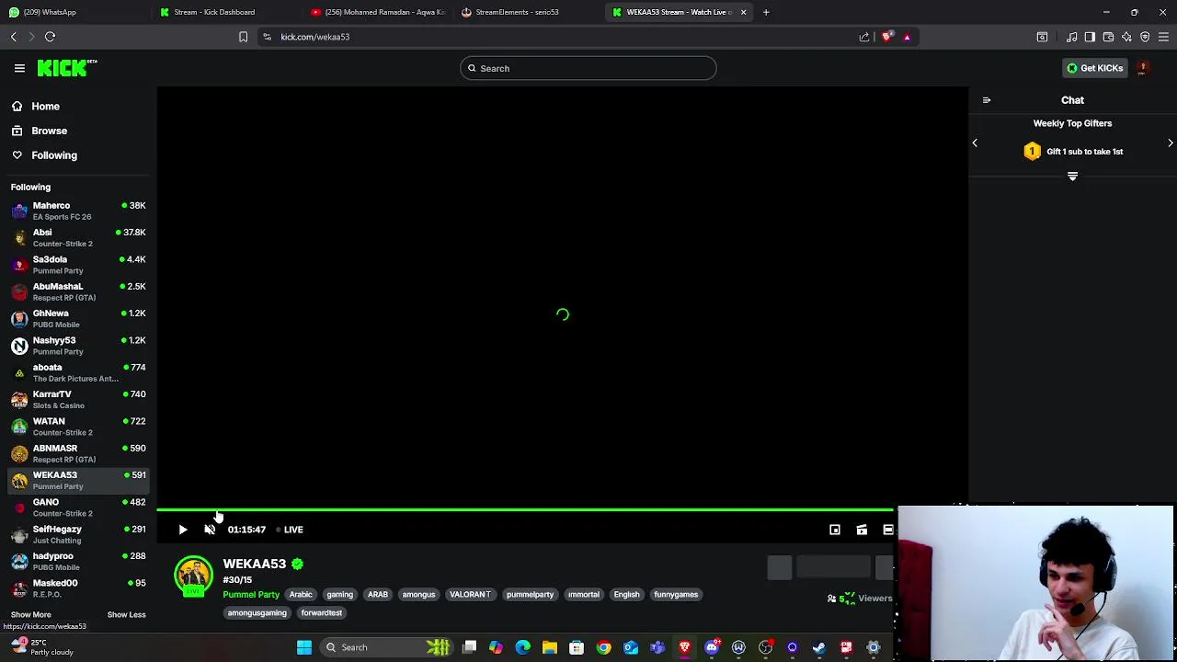Expand following list with Show More
Screen dimensions: 1177x662
(x=31, y=614)
